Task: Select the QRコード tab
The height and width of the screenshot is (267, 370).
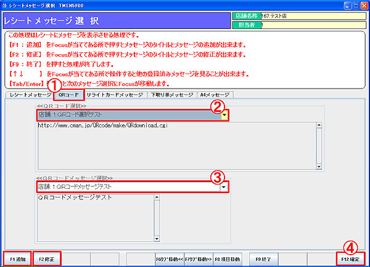Action: (68, 95)
